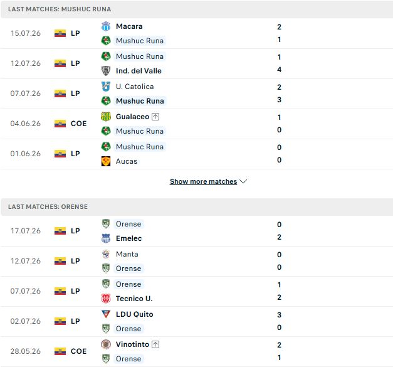Click the advancement arrow icon beside Vinotinto

(x=155, y=344)
